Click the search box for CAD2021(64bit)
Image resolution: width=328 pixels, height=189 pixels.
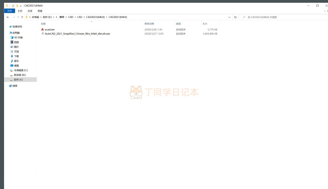[x=284, y=17]
